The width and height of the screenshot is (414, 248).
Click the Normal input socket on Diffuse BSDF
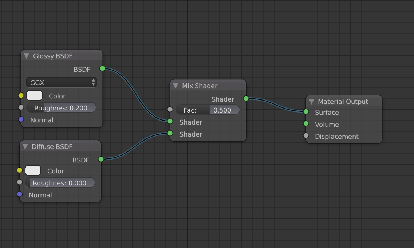click(x=20, y=194)
